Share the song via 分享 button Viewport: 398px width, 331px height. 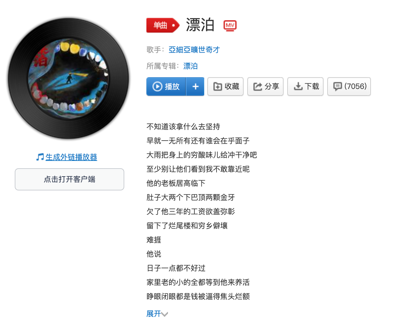coord(265,86)
